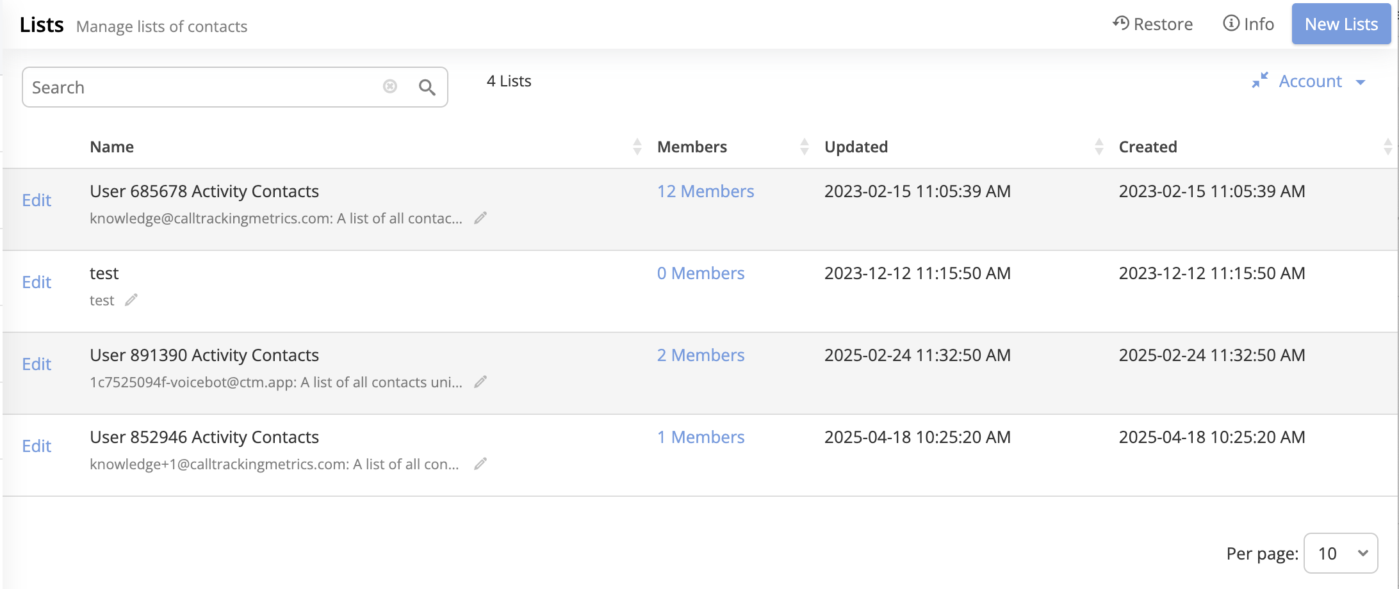Click the 4 Lists count label
Screen dimensions: 1399x589
pyautogui.click(x=509, y=81)
